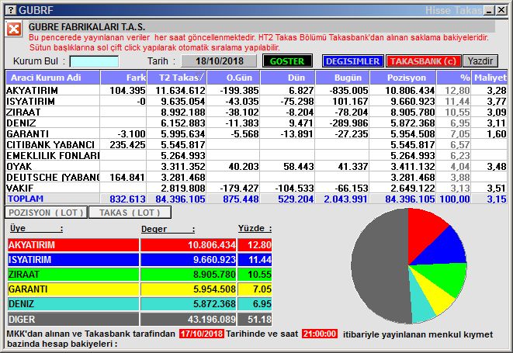Click the Fark column header
This screenshot has height=353, width=513.
tap(123, 78)
